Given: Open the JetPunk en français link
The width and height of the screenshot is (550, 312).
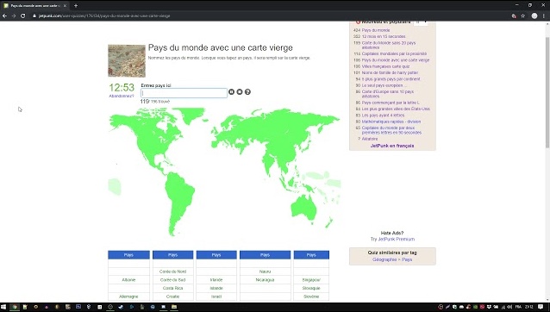Looking at the screenshot, I should pyautogui.click(x=392, y=146).
